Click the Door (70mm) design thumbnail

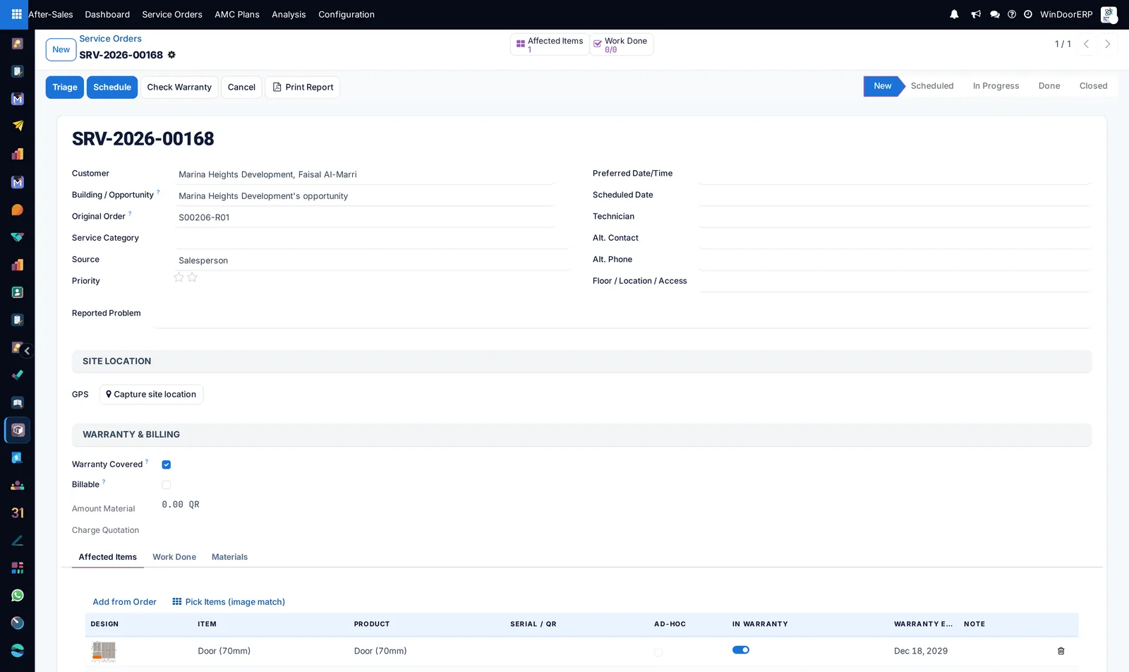click(104, 651)
